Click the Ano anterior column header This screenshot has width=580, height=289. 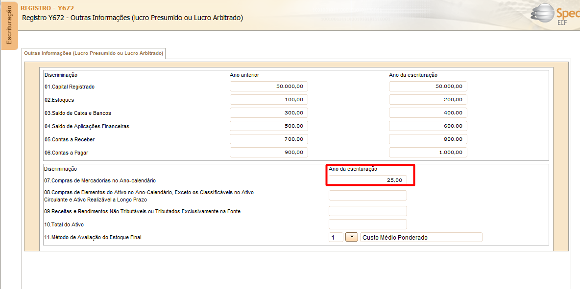pos(244,75)
